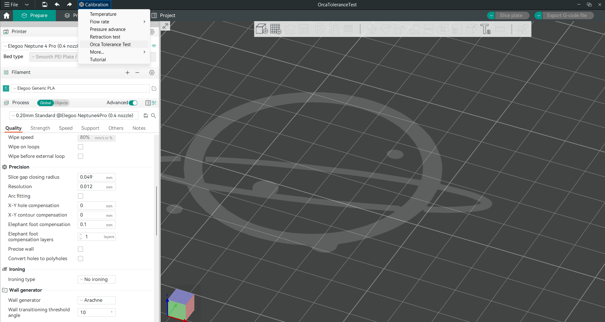Edit Elegoo Generic PLA preset icon
605x322 pixels.
[x=154, y=88]
